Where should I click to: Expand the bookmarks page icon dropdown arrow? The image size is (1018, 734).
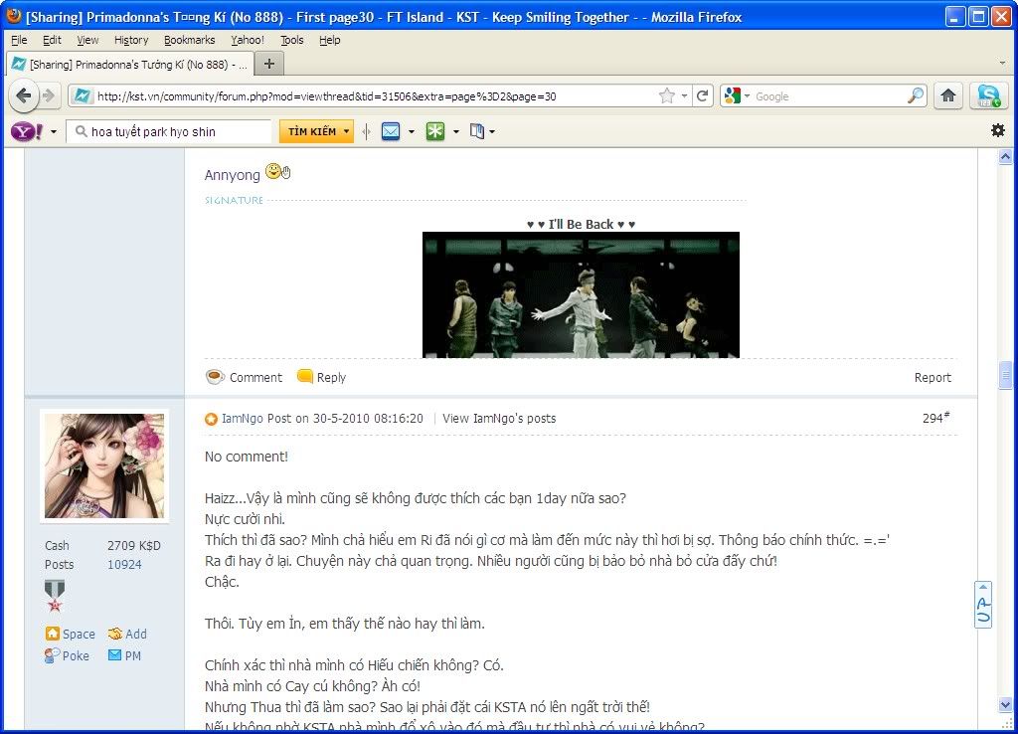[493, 132]
